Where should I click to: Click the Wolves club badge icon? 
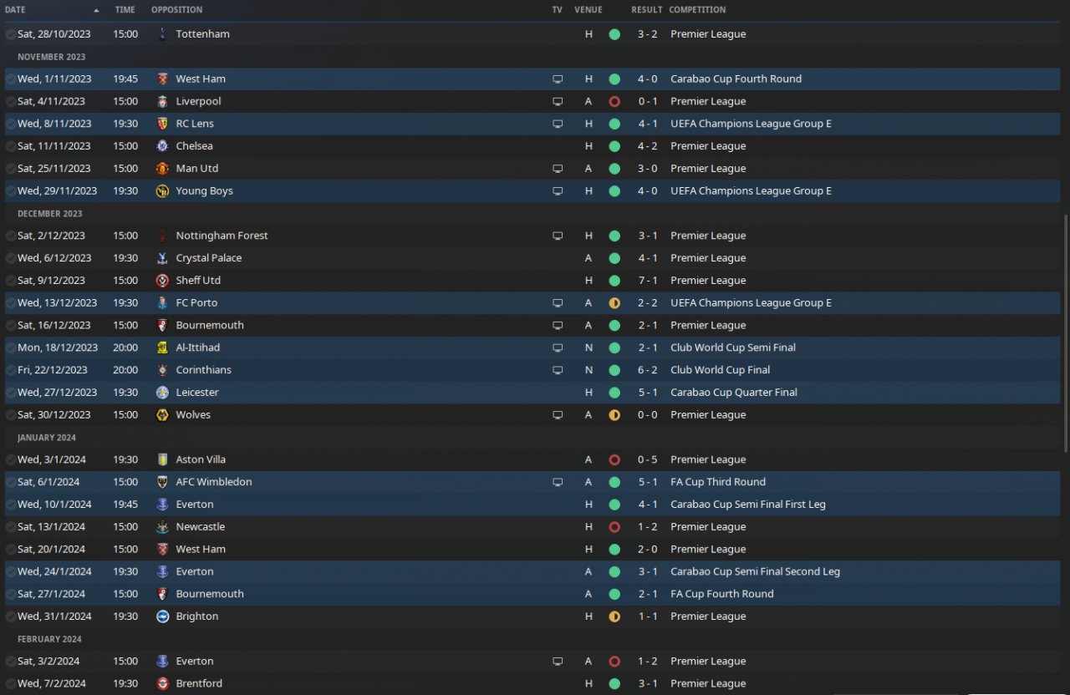162,414
